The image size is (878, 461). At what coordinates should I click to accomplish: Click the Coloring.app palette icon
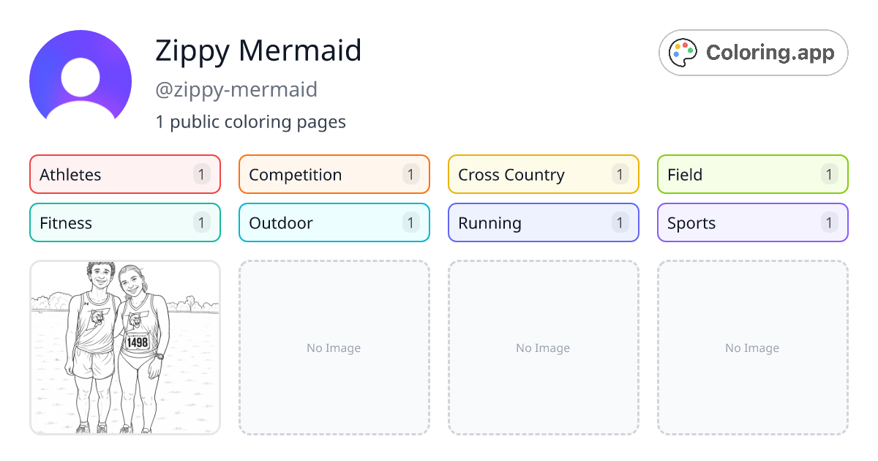coord(683,53)
